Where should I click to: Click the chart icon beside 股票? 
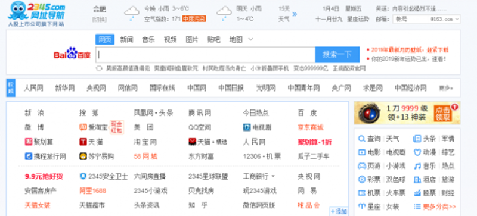417,193
